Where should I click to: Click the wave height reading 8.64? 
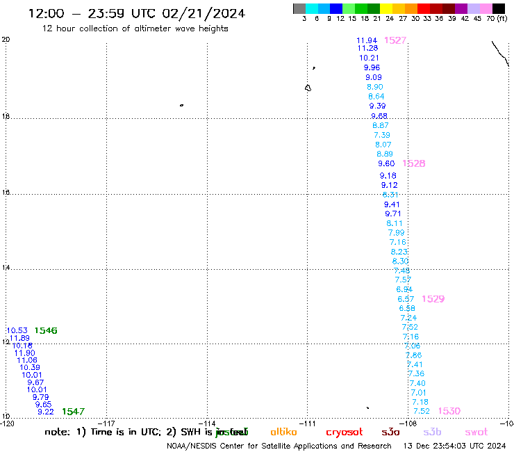(376, 97)
